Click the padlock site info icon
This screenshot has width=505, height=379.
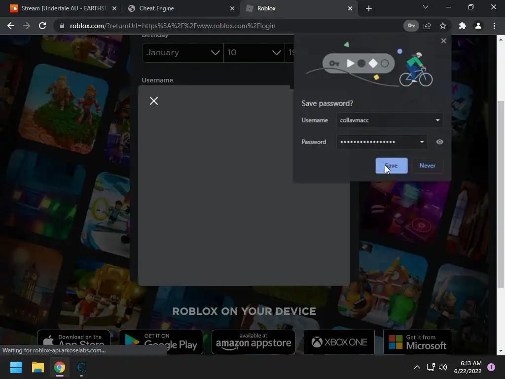point(62,26)
